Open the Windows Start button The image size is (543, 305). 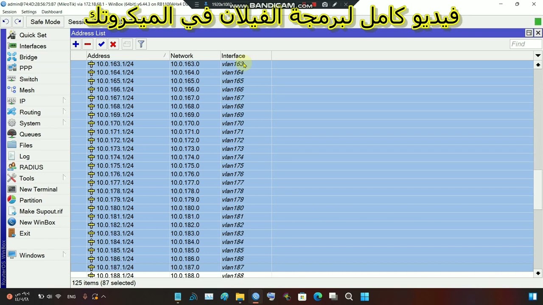[x=364, y=297]
